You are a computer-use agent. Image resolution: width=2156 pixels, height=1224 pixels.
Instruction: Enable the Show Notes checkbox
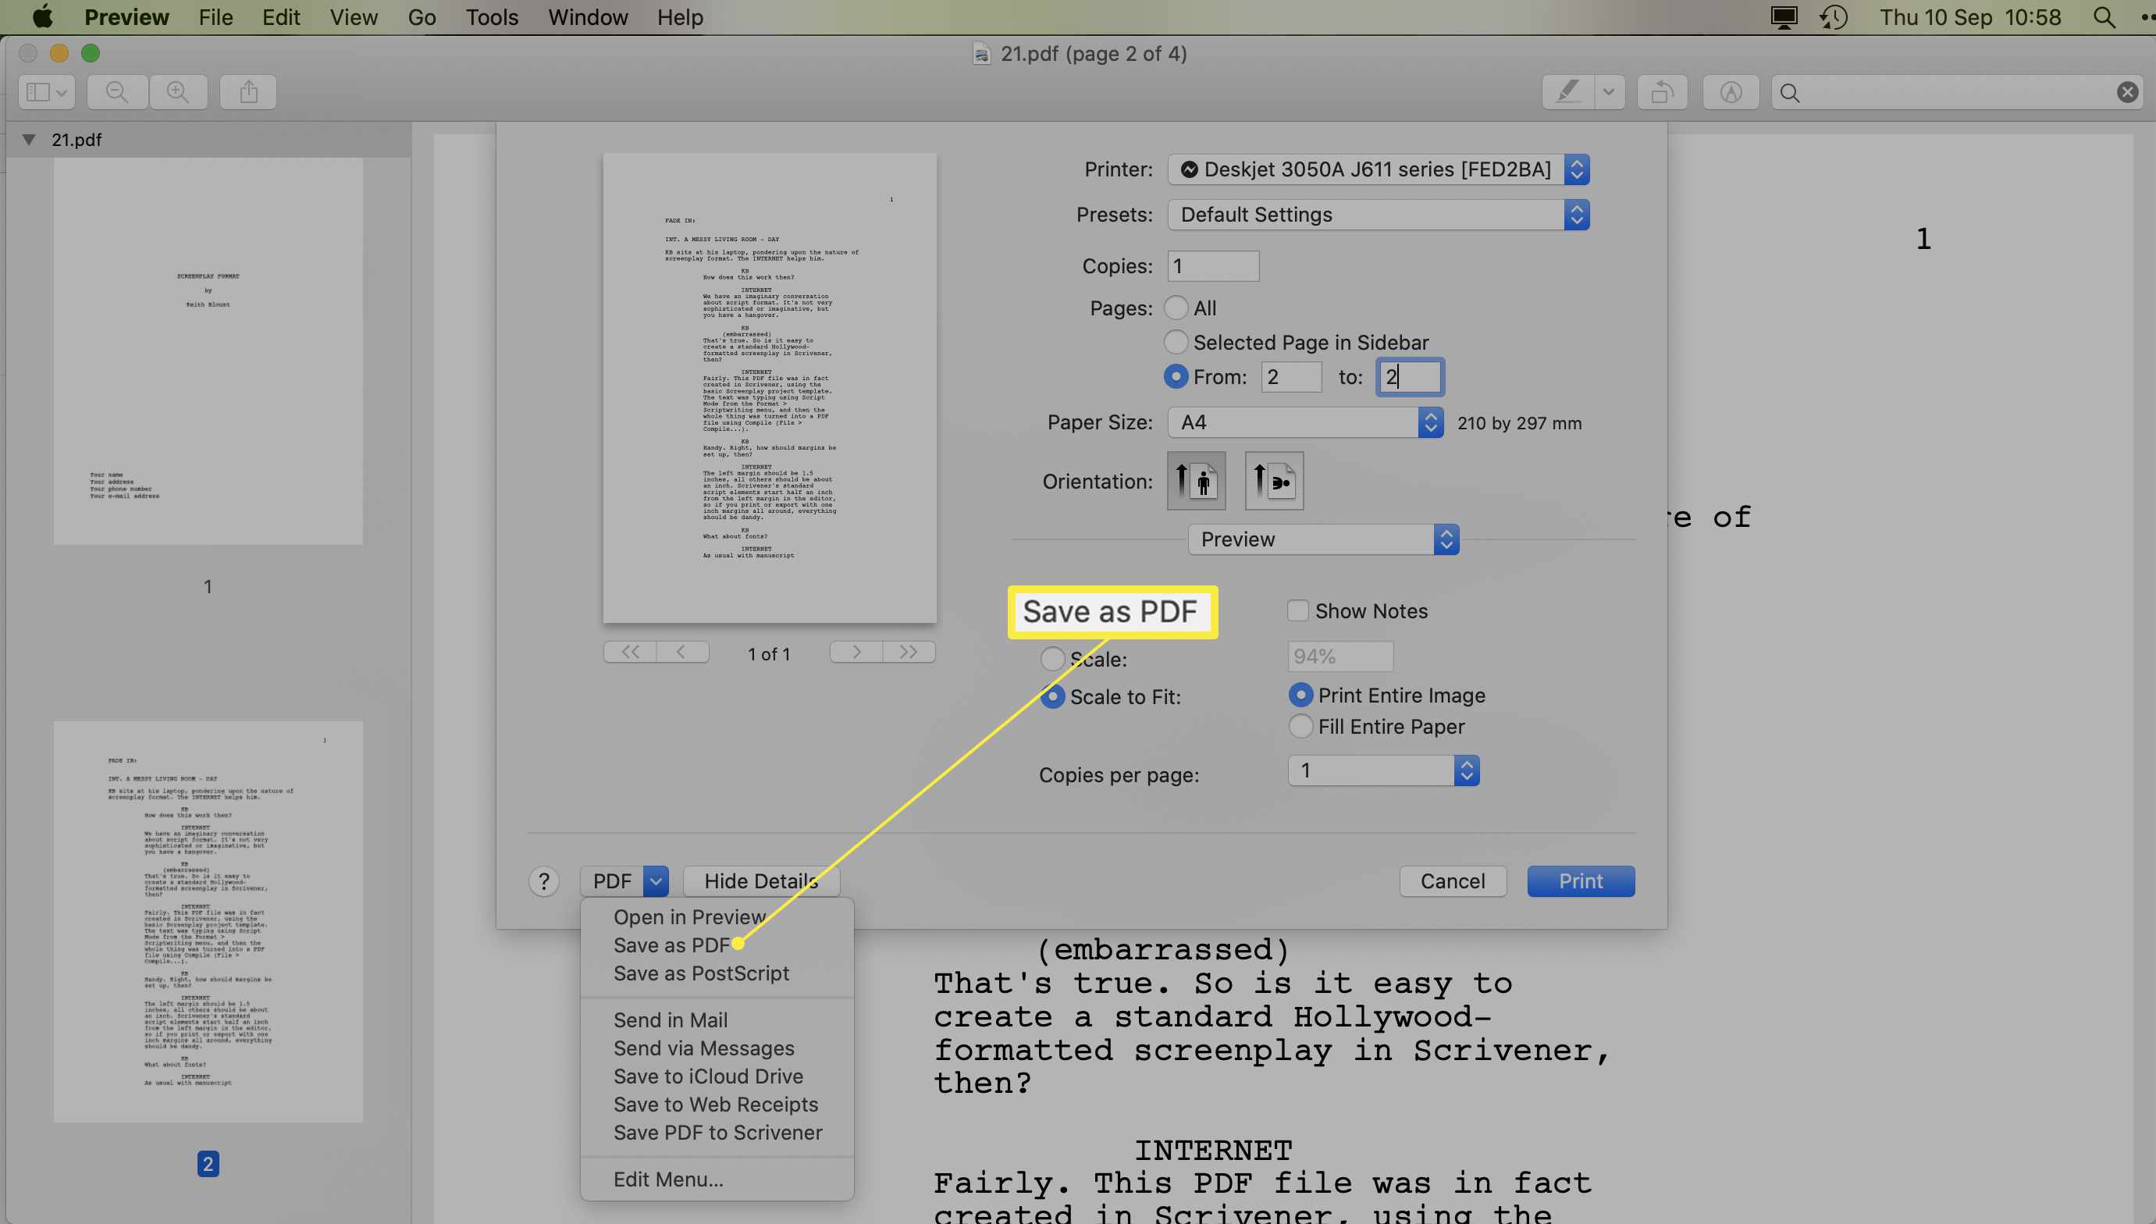point(1298,610)
